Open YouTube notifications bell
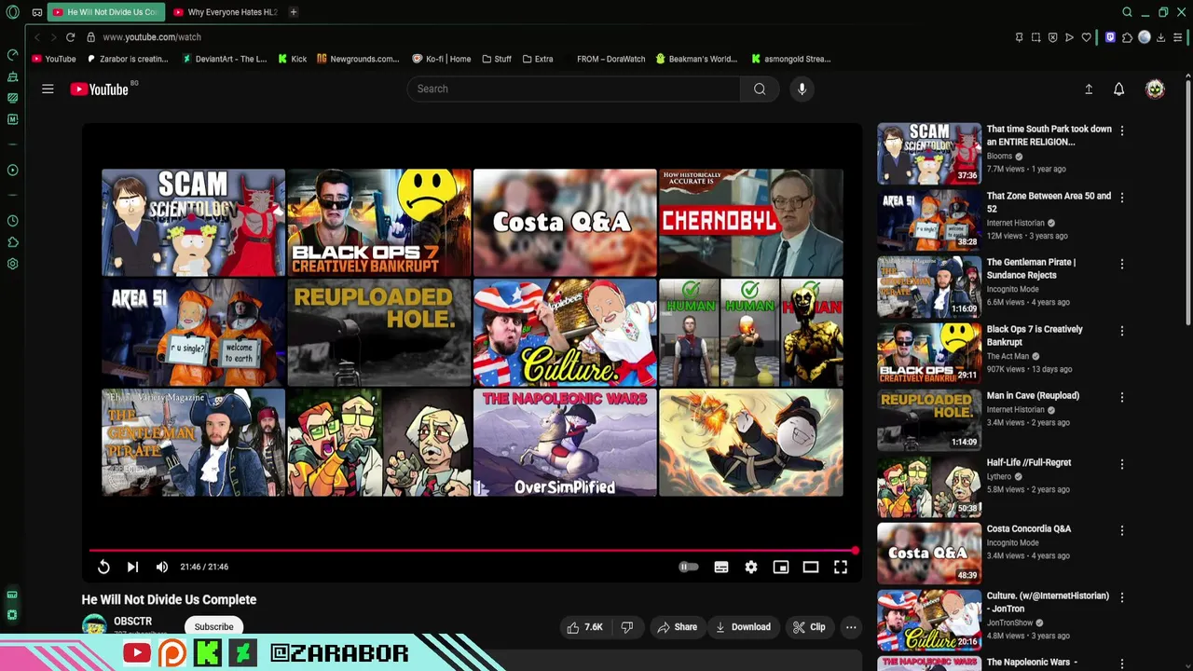 (1119, 89)
